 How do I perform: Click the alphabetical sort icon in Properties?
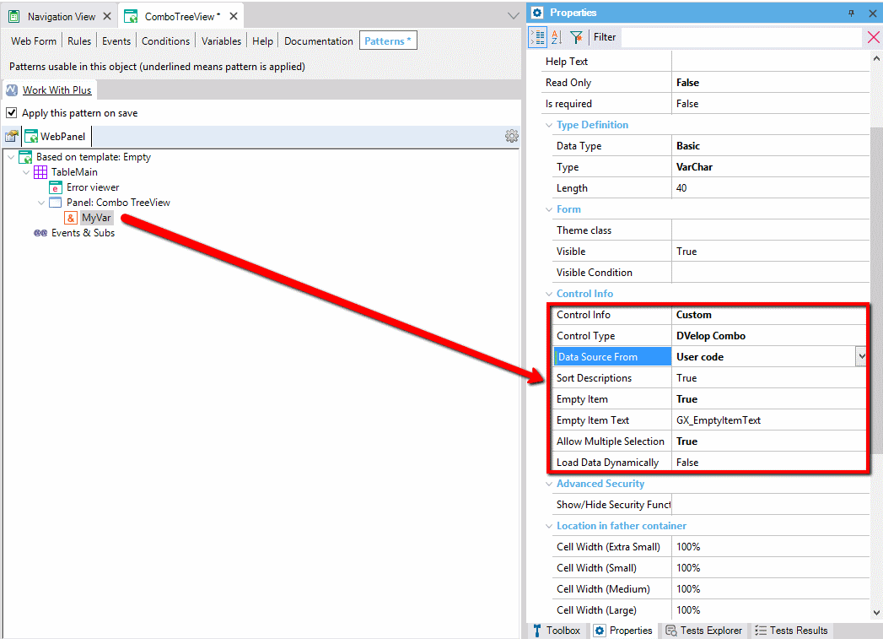coord(557,37)
